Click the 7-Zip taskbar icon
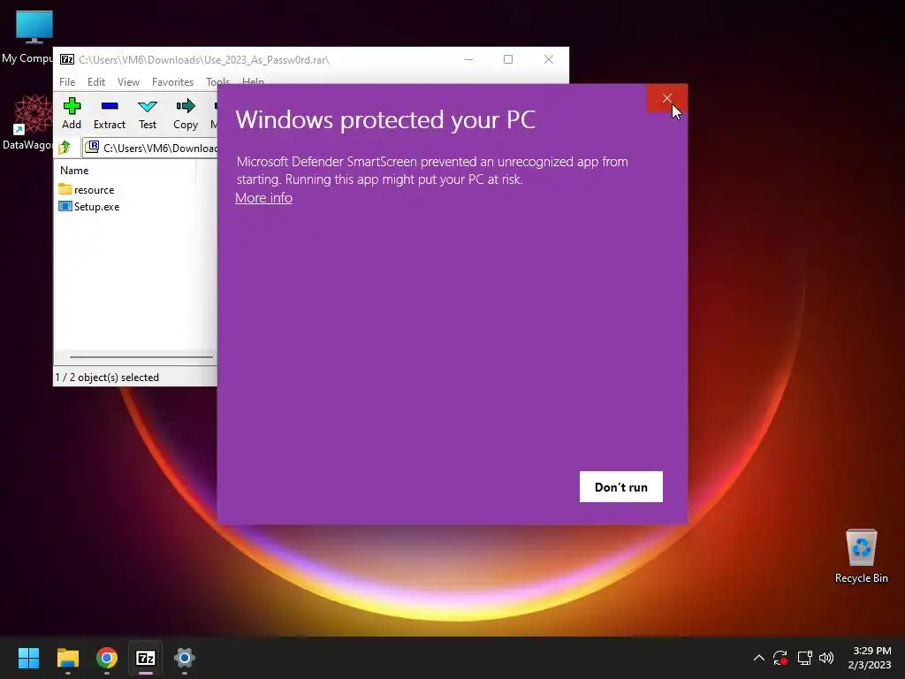The image size is (905, 679). coord(146,658)
